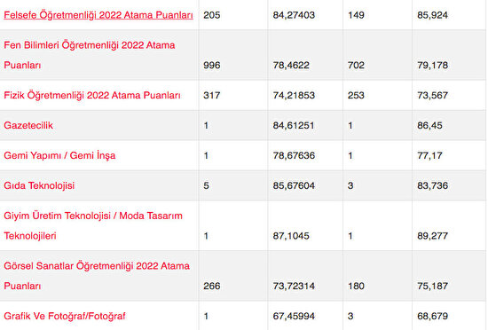Click the 86,45 value in Gazetecilik row

[429, 125]
